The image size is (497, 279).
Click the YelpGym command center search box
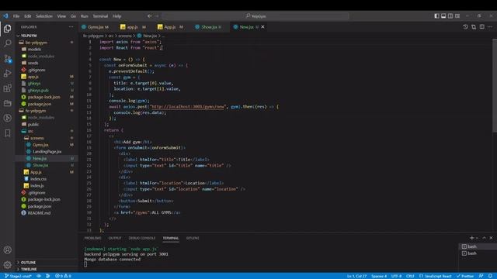[255, 15]
